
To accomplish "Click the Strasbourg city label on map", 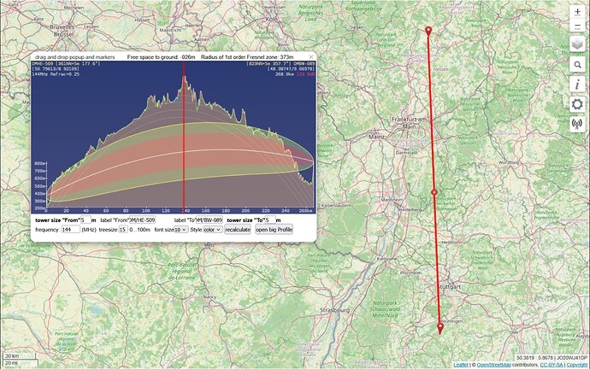I will tap(334, 310).
